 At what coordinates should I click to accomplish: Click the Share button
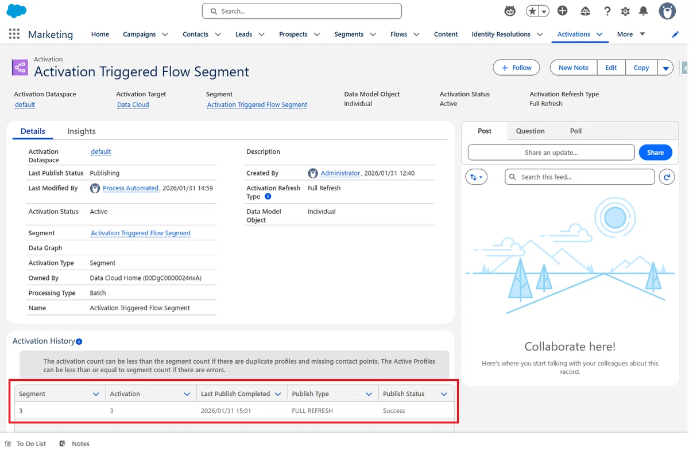(655, 153)
